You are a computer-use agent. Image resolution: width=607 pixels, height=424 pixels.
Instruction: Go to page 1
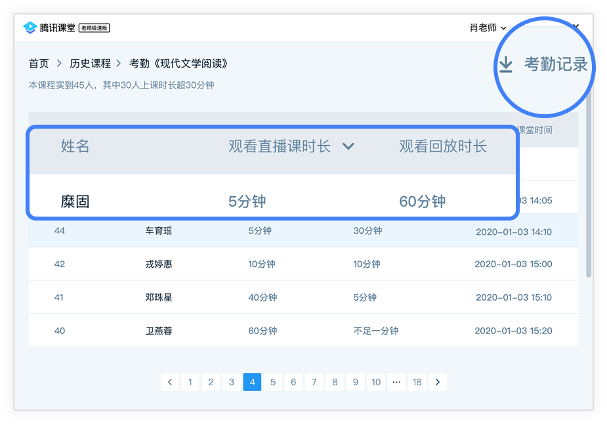pos(190,382)
